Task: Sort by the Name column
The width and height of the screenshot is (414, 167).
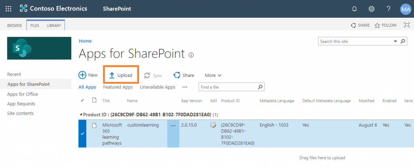Action: (x=132, y=101)
